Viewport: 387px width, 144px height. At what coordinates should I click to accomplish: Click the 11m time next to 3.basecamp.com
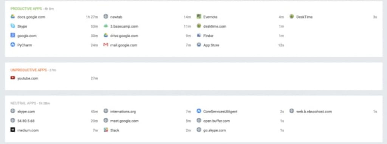pyautogui.click(x=187, y=26)
